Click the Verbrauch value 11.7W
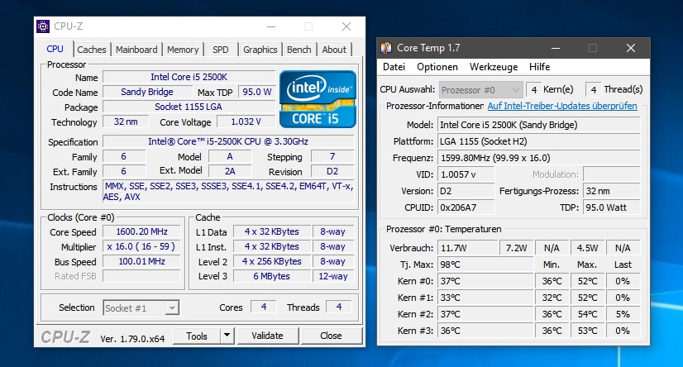This screenshot has width=683, height=367. 468,248
